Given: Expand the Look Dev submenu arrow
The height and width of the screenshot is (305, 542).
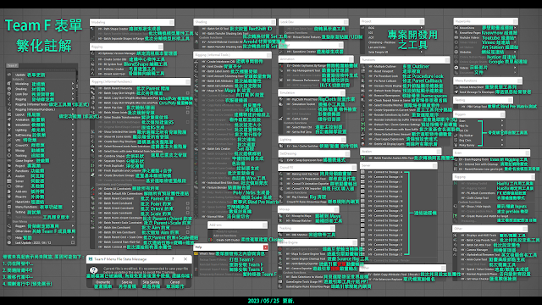Looking at the screenshot, I should pyautogui.click(x=73, y=94).
